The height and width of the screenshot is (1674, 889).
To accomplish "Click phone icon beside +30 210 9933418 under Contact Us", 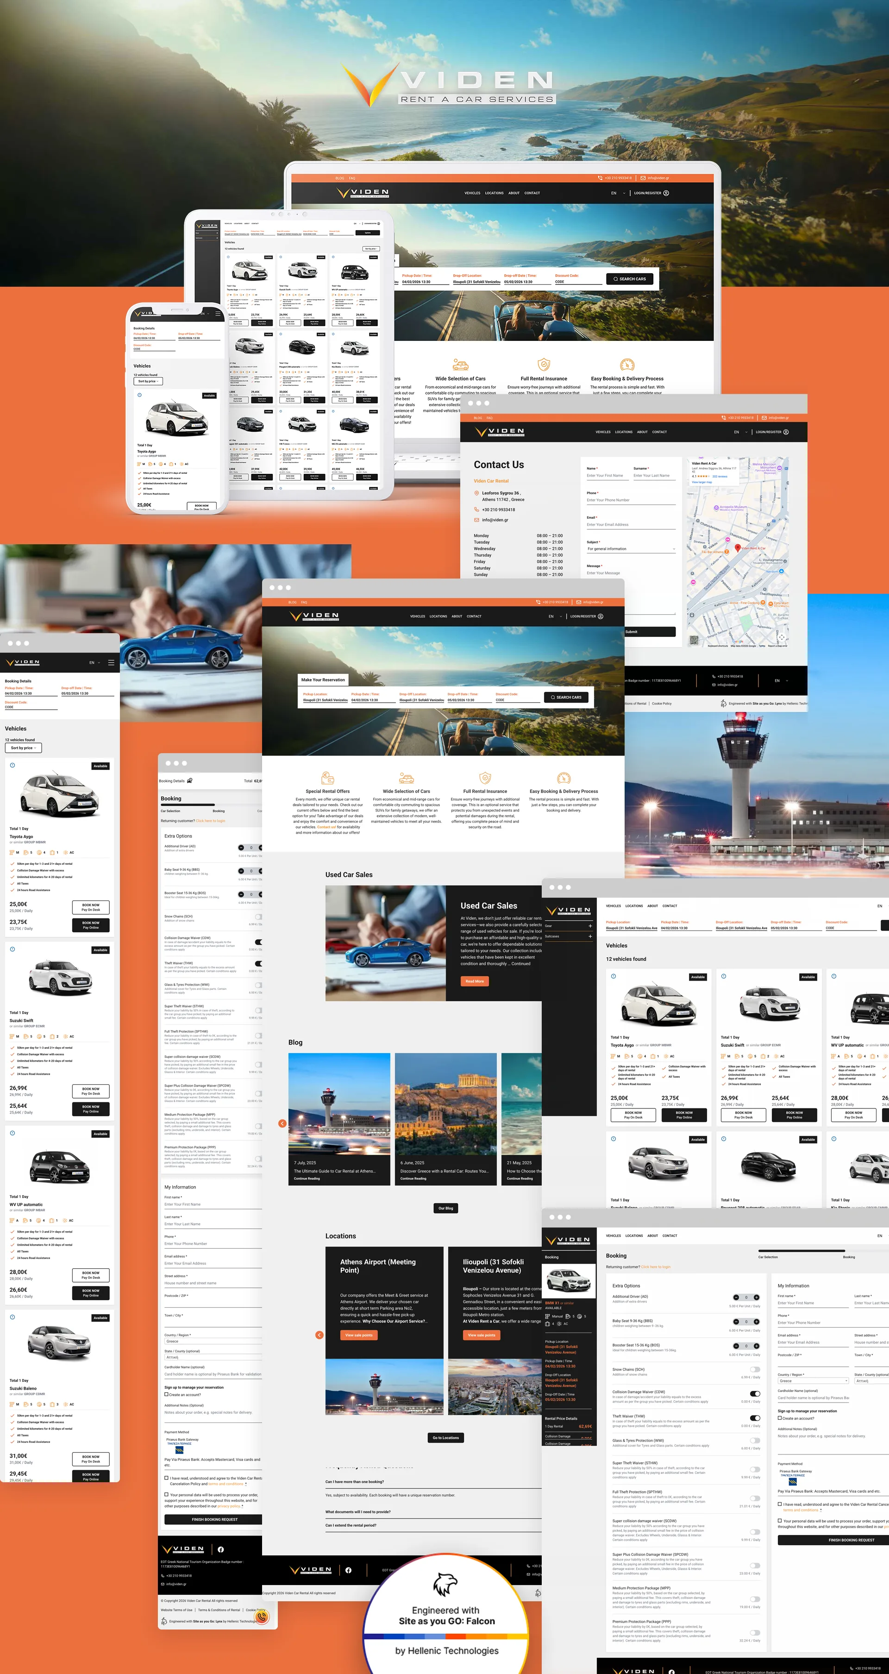I will point(476,510).
